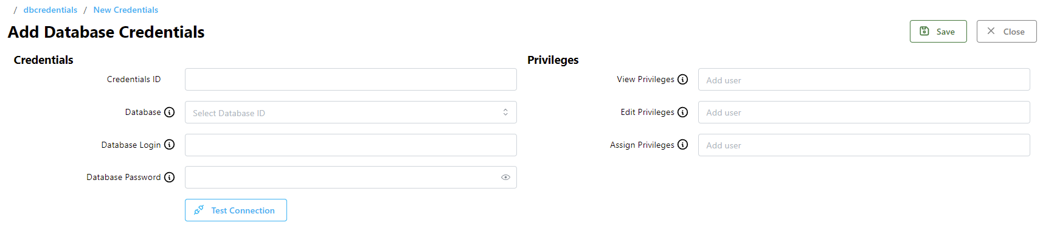Viewport: 1040px width, 225px height.
Task: Click the Assign Privileges Add user field
Action: tap(864, 145)
